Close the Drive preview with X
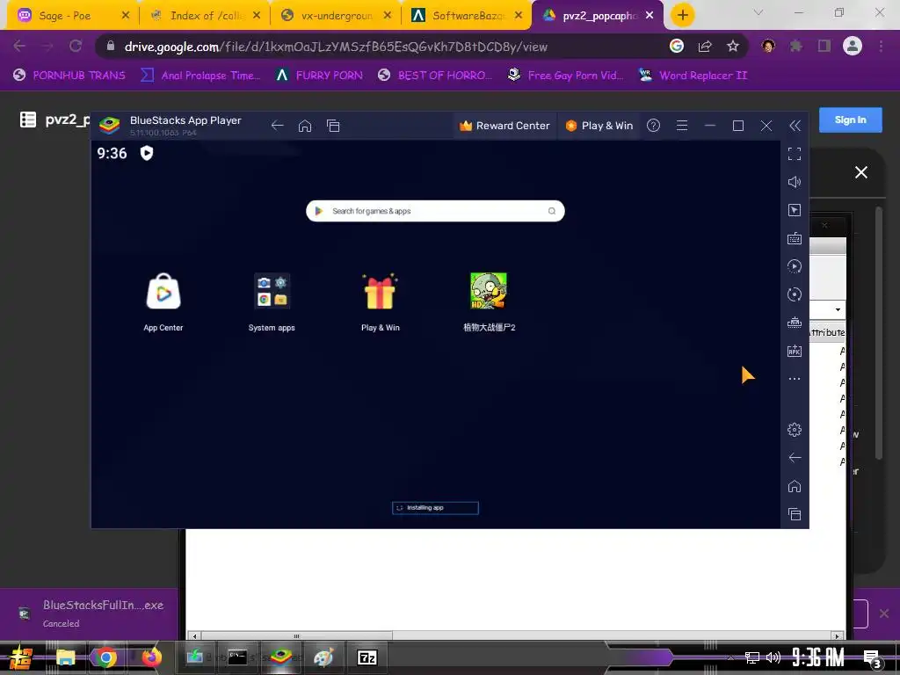900x675 pixels. (x=861, y=172)
